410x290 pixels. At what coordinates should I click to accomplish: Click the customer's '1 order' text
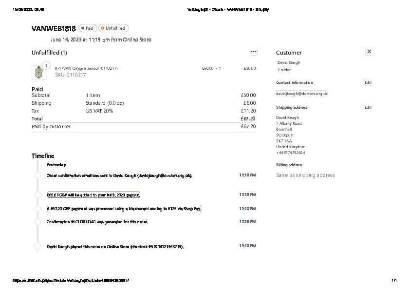pyautogui.click(x=284, y=70)
